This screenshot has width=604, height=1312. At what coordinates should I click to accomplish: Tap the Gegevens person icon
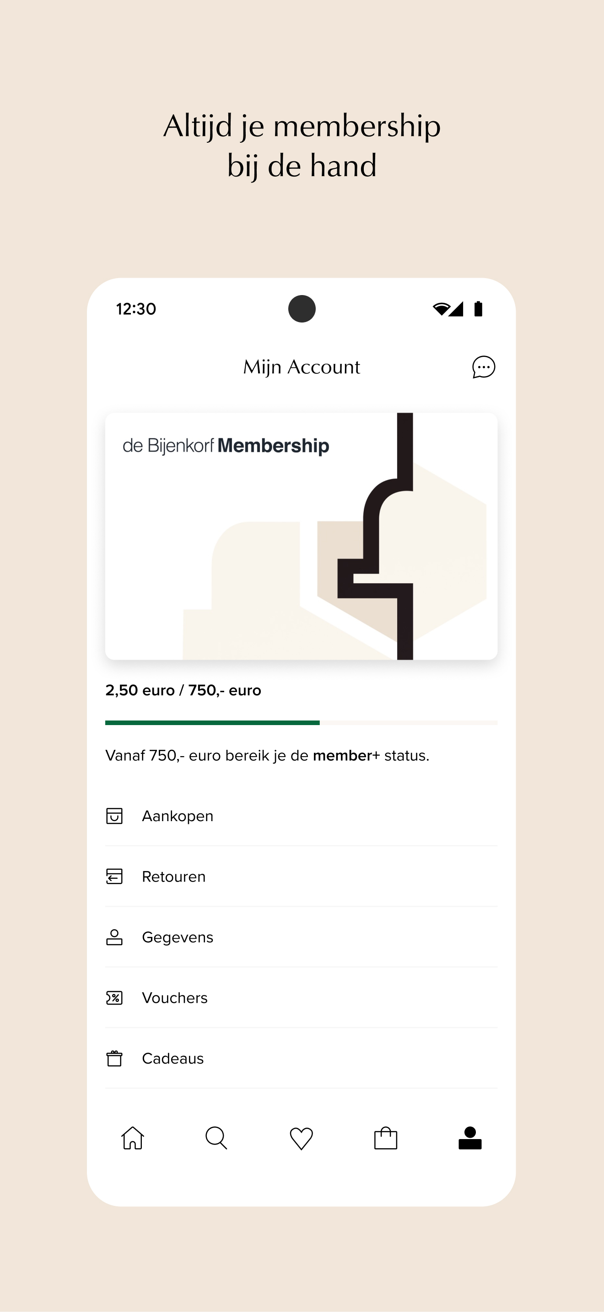pyautogui.click(x=114, y=937)
